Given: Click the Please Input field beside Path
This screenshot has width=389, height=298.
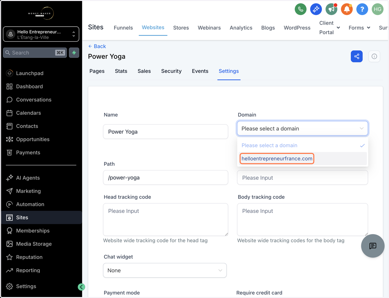Looking at the screenshot, I should point(302,178).
